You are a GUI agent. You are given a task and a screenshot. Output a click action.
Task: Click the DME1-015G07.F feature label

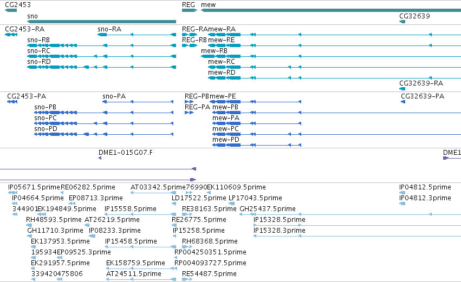pyautogui.click(x=126, y=153)
